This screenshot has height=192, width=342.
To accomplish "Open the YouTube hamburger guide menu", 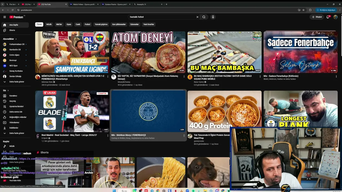I will [5, 17].
